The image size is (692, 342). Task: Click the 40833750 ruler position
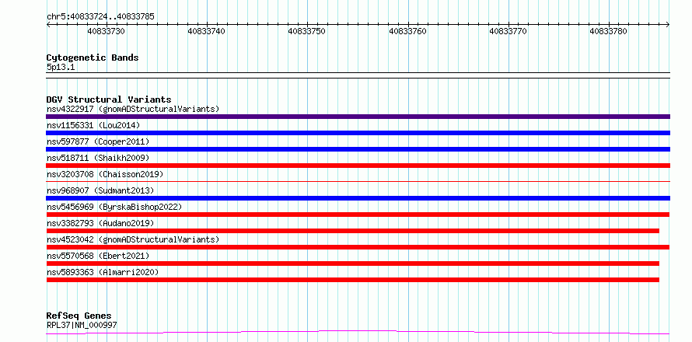pyautogui.click(x=307, y=31)
